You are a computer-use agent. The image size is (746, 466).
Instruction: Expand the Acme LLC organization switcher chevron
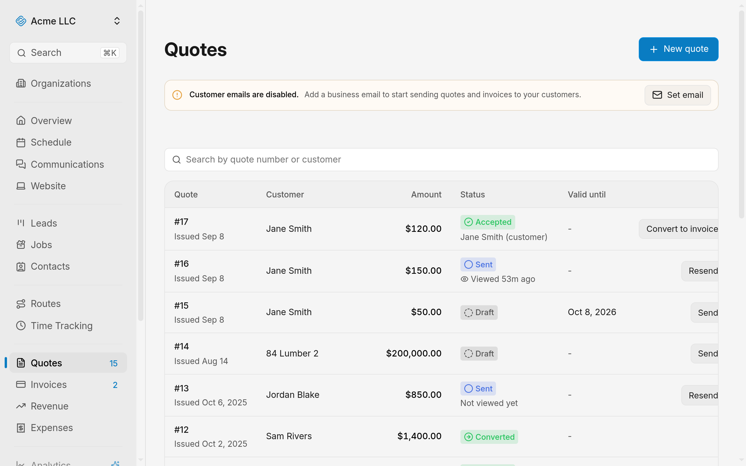click(117, 21)
